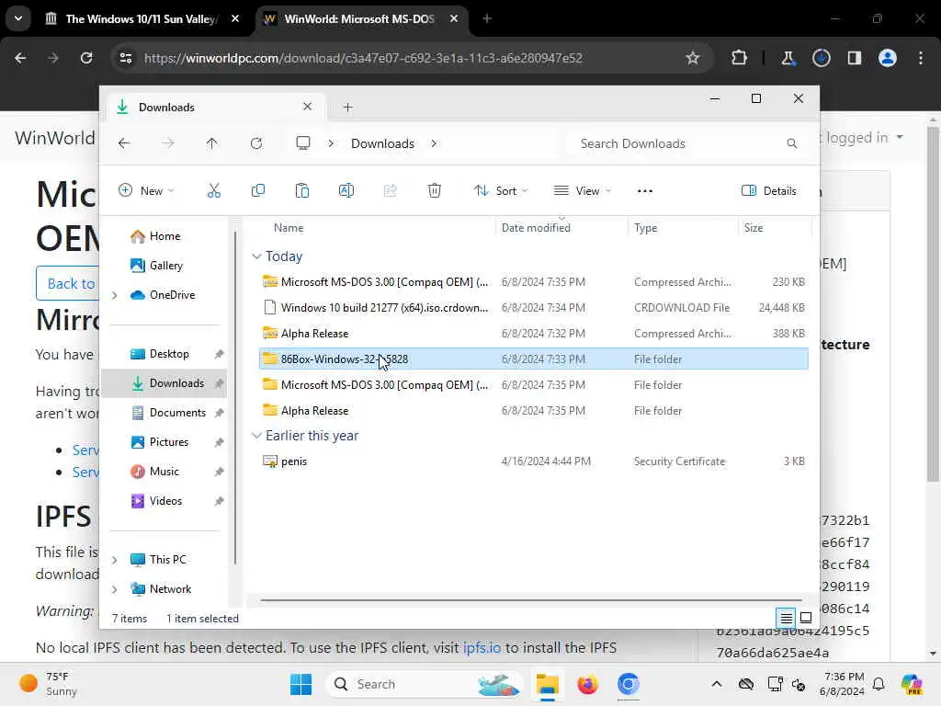Select the Alpha Release file folder
This screenshot has width=941, height=706.
pyautogui.click(x=534, y=411)
